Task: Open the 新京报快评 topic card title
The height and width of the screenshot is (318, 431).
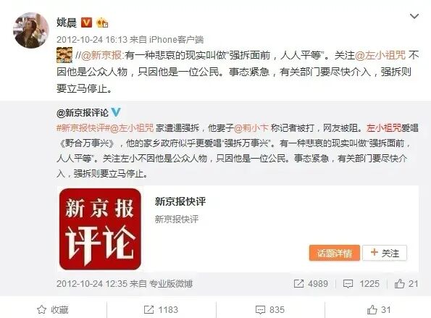Action: pyautogui.click(x=180, y=201)
